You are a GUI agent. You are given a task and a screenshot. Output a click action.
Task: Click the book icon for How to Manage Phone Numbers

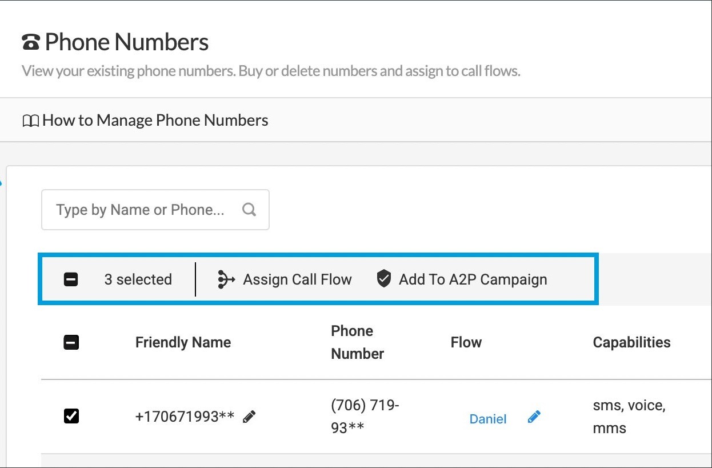coord(30,121)
